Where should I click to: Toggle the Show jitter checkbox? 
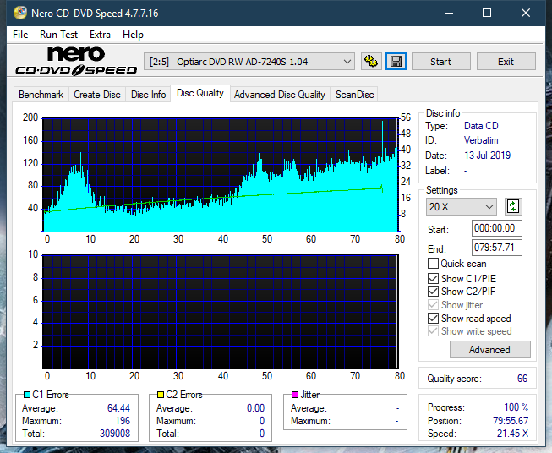433,305
